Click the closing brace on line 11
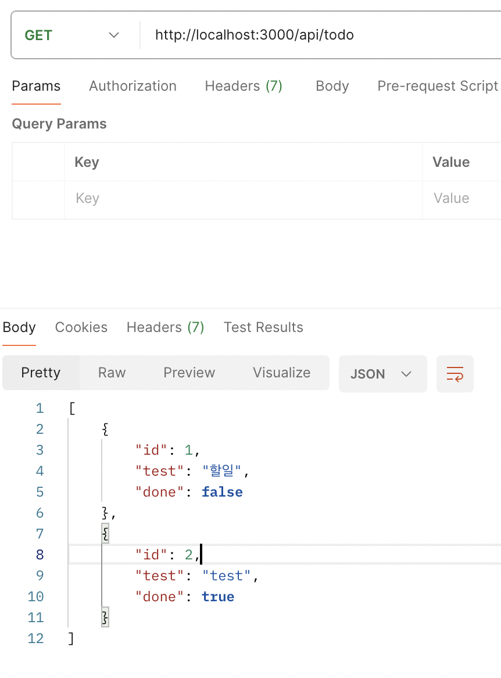The image size is (501, 678). [105, 618]
